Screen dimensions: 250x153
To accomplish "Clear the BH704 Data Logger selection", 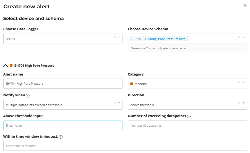I will point(115,37).
